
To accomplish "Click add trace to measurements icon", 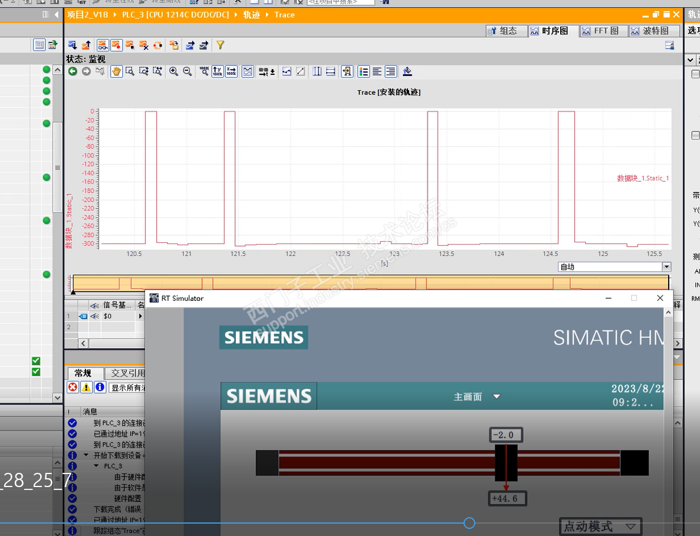I will click(x=173, y=45).
